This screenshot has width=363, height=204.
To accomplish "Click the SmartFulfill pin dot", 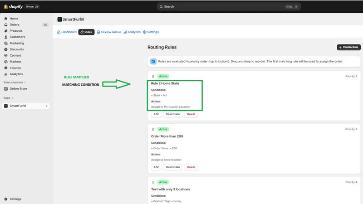I will [47, 106].
